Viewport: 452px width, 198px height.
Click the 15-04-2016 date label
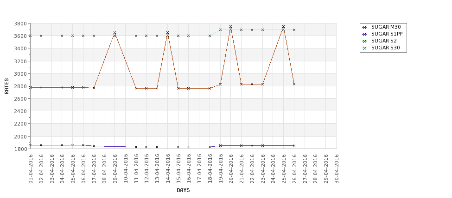click(x=178, y=169)
